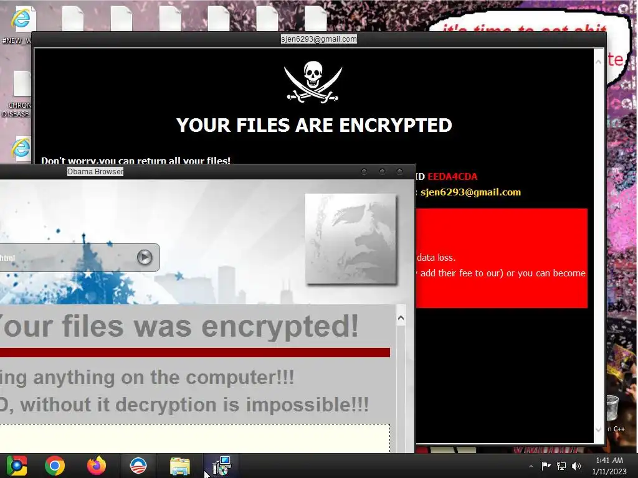The image size is (638, 478).
Task: Open the Obama Browser taskbar icon
Action: (138, 466)
